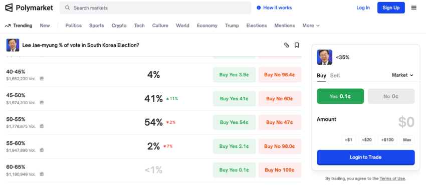Open the Terms of Use link
Viewport: 426px width, 186px height.
tap(392, 178)
